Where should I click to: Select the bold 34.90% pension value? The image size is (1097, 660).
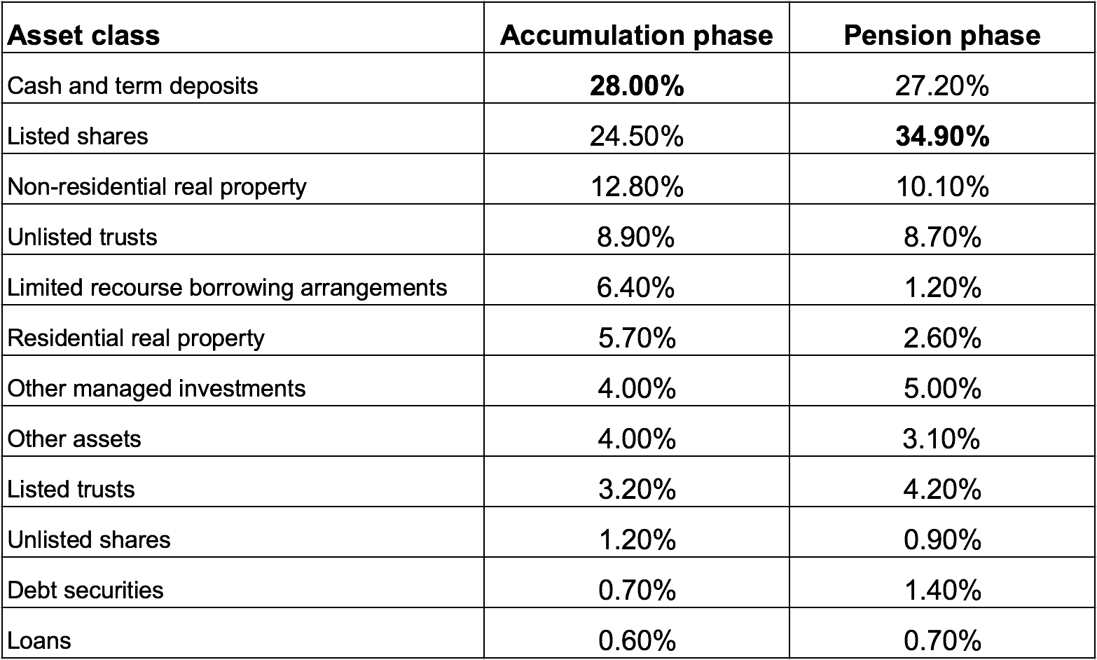pyautogui.click(x=941, y=137)
